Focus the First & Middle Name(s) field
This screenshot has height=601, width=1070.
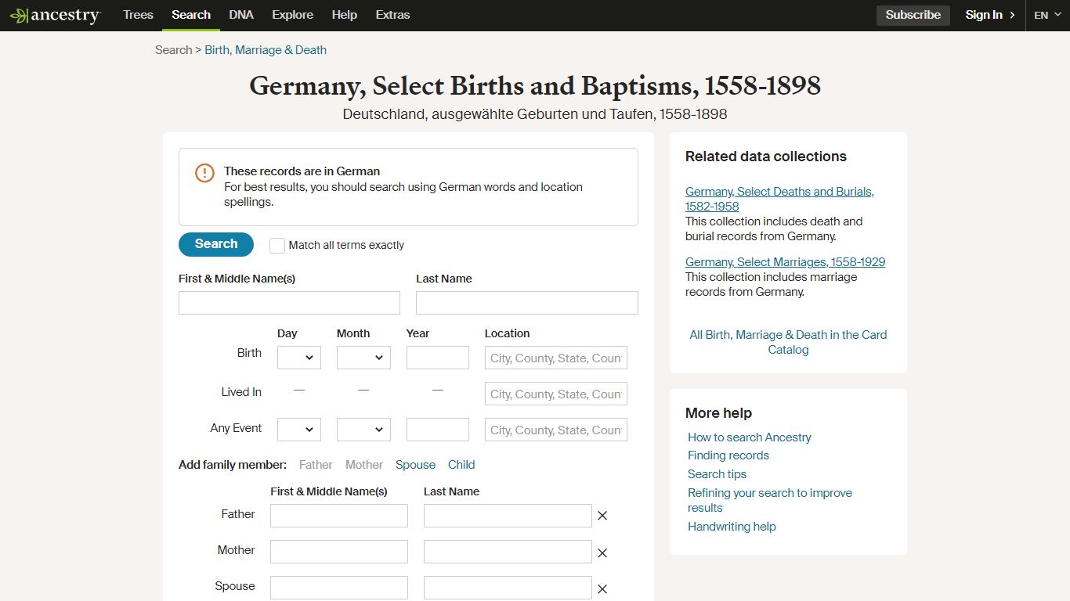[x=289, y=303]
